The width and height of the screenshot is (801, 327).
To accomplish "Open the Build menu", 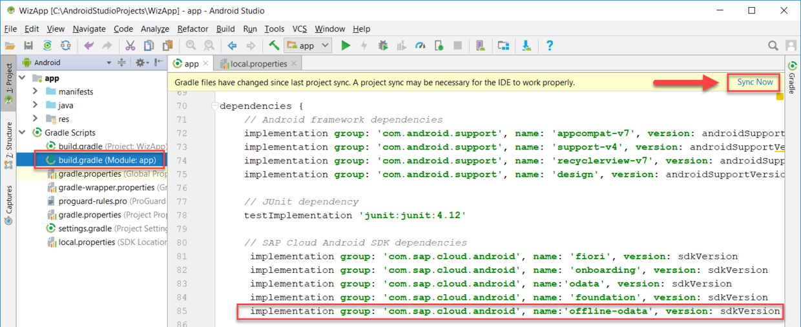I will click(x=225, y=29).
